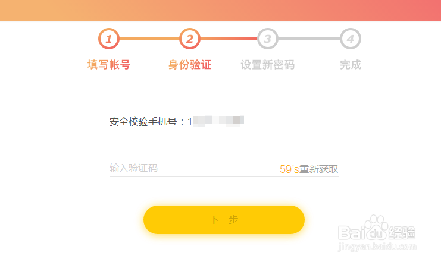Click 重新获取 to resend the code
The image size is (441, 262).
(x=319, y=169)
